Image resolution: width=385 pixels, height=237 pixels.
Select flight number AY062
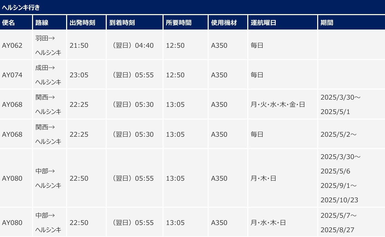click(12, 45)
